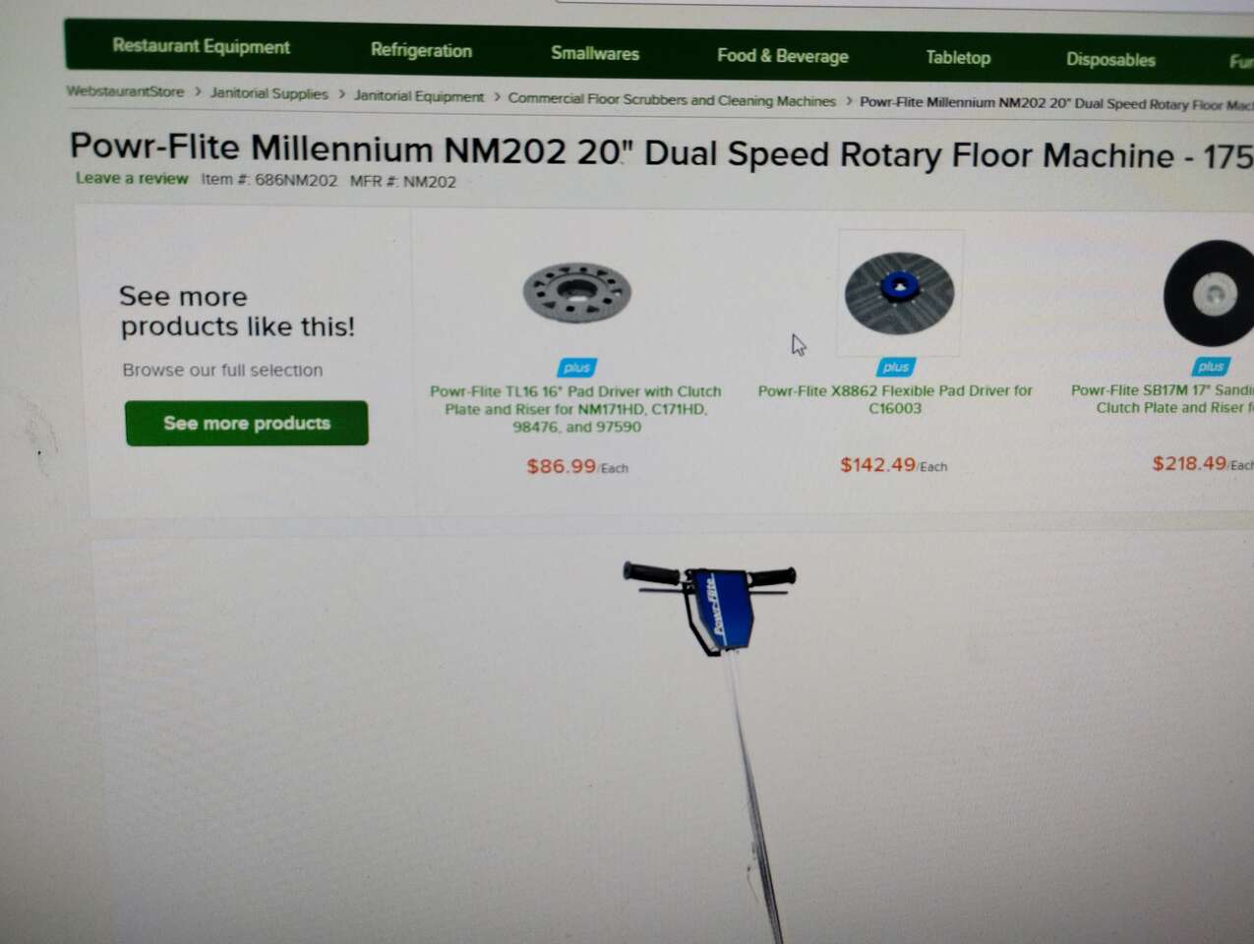Open the Janitorial Supplies breadcrumb
This screenshot has width=1254, height=944.
269,93
